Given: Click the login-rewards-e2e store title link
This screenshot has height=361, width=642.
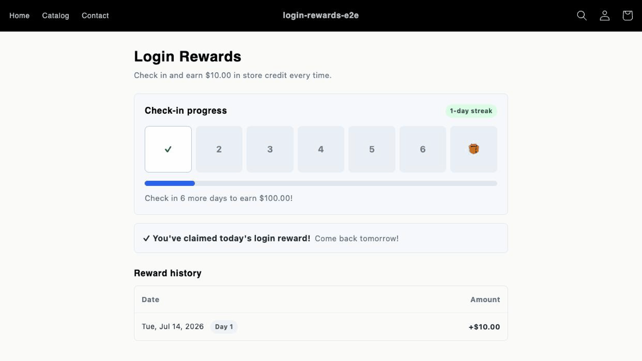Looking at the screenshot, I should tap(321, 15).
